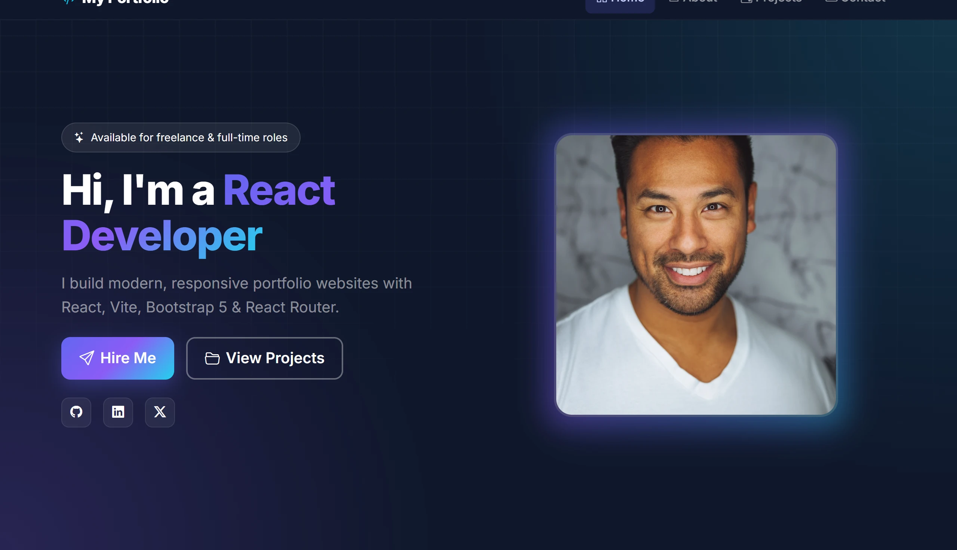This screenshot has width=957, height=550.
Task: Click the Hire Me button
Action: click(117, 358)
